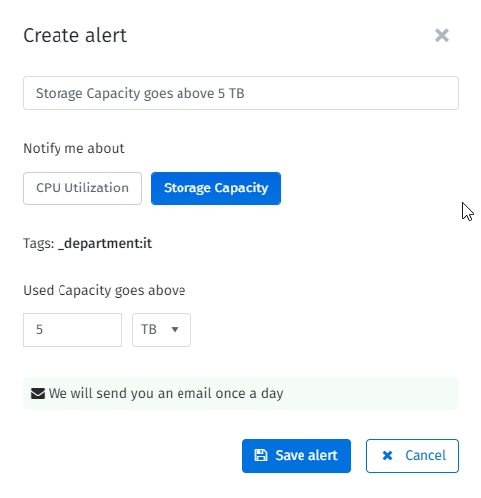Select the CPU Utilization metric option
481x498 pixels.
[x=82, y=188]
